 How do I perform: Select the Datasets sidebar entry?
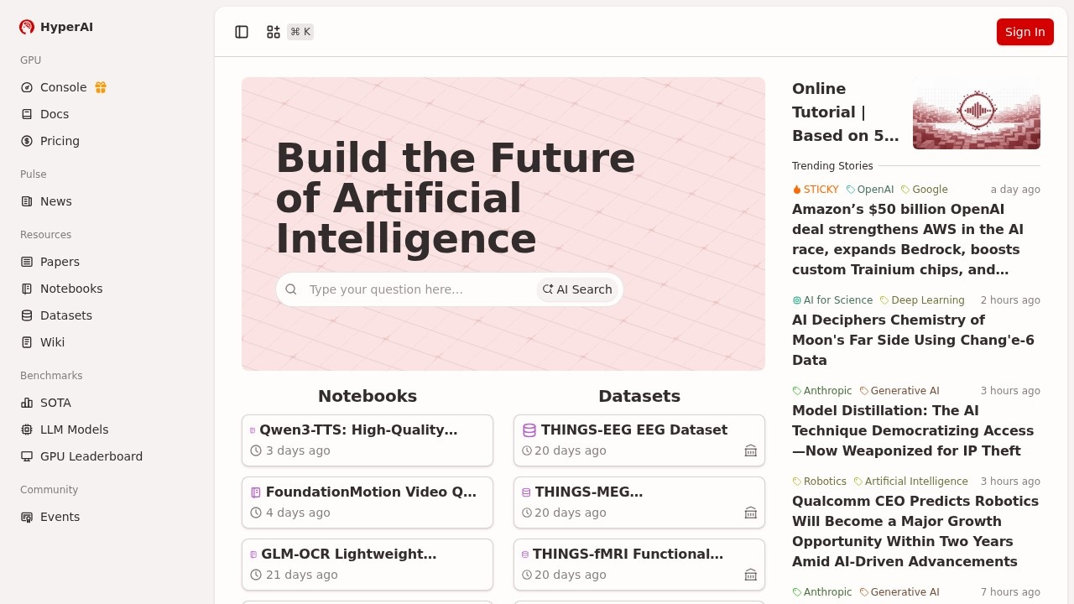(x=65, y=315)
